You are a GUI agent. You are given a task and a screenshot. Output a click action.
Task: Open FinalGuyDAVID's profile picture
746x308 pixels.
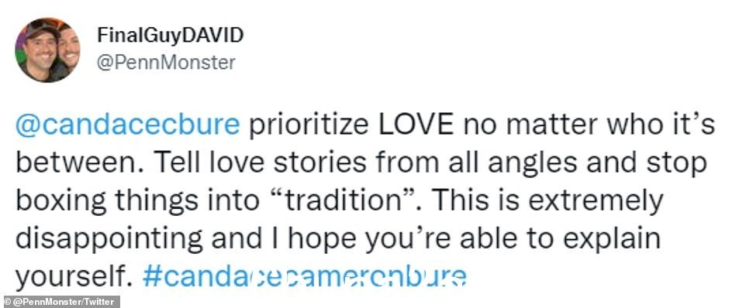(x=47, y=50)
